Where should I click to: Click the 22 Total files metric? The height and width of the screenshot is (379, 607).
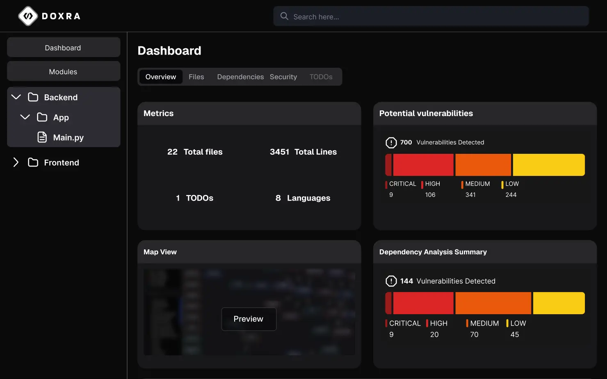(x=195, y=152)
